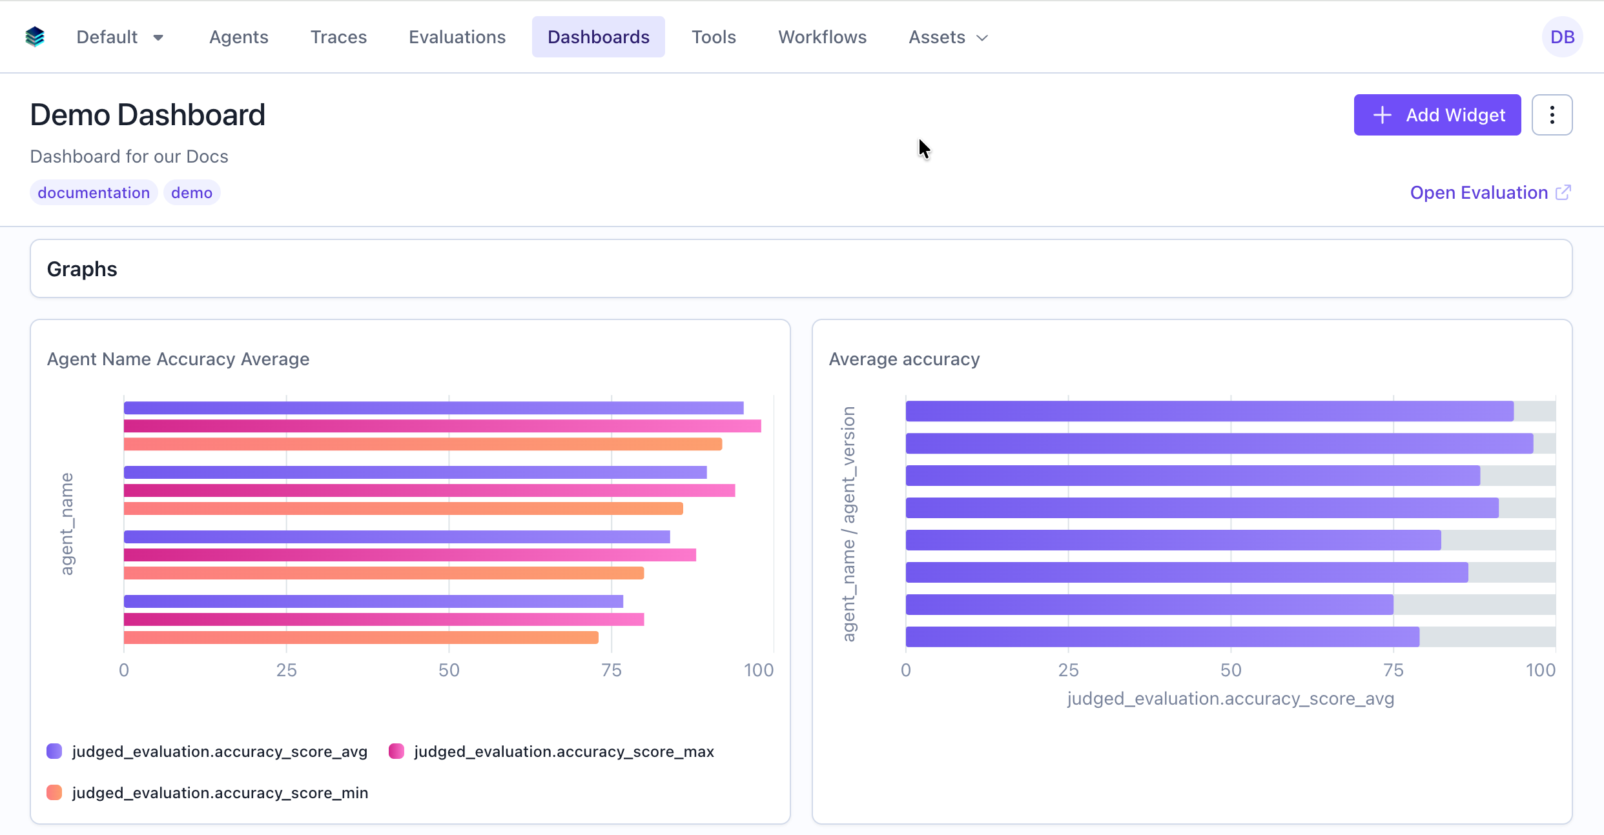Click the external link icon beside Open Evaluation
1604x835 pixels.
1563,192
